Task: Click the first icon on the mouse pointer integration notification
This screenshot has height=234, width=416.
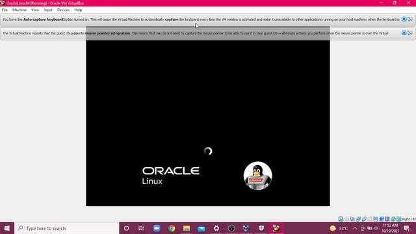Action: pos(404,33)
